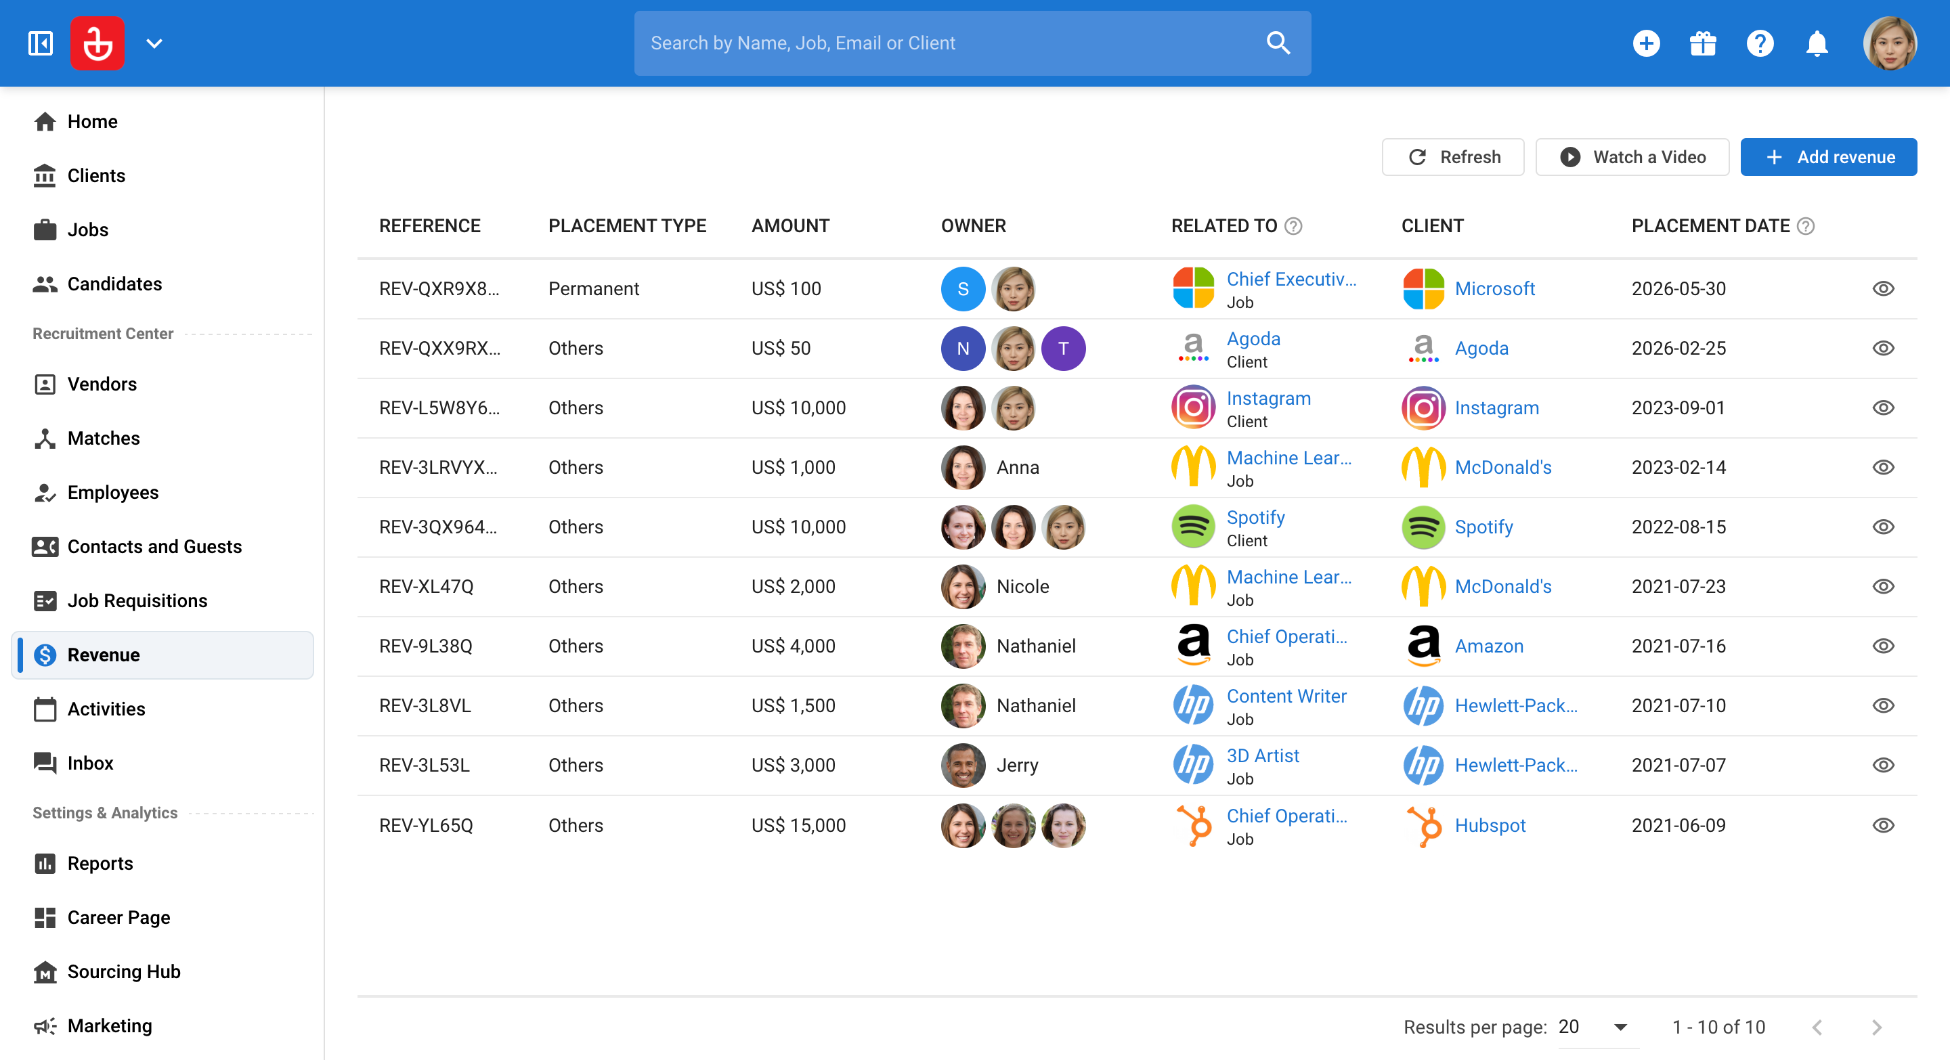The height and width of the screenshot is (1060, 1950).
Task: View the Instagram revenue eye icon
Action: 1882,407
